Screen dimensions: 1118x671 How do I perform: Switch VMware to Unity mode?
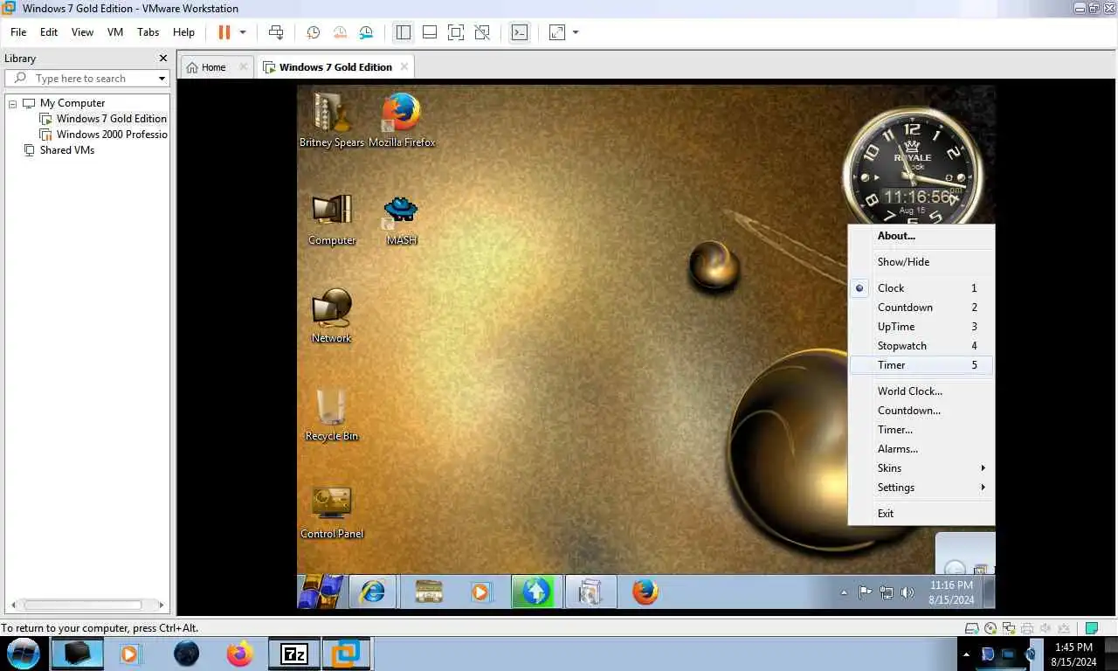click(482, 32)
